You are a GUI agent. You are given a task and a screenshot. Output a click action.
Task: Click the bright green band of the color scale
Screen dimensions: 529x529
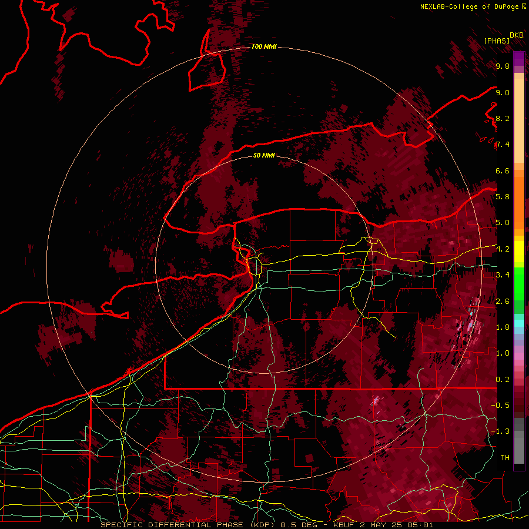click(519, 284)
